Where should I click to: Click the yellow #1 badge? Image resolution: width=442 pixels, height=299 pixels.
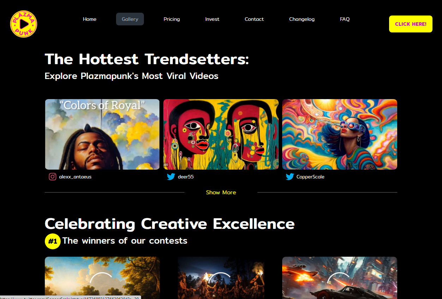point(53,242)
